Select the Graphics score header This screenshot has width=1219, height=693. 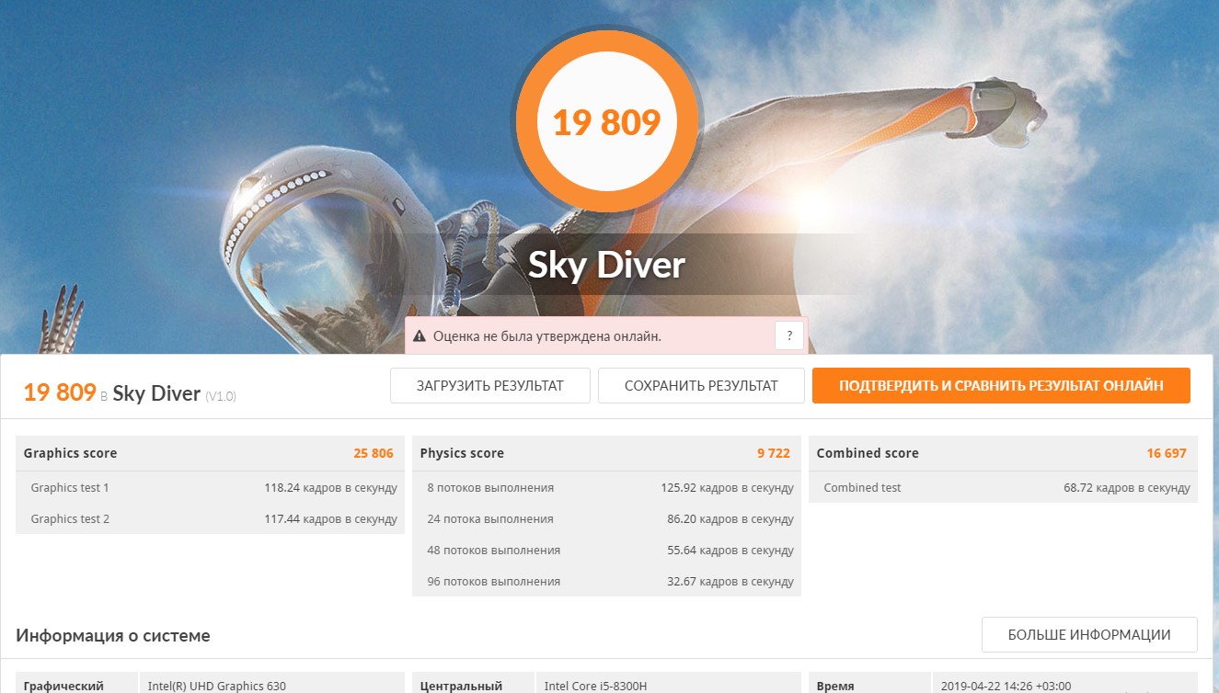210,453
